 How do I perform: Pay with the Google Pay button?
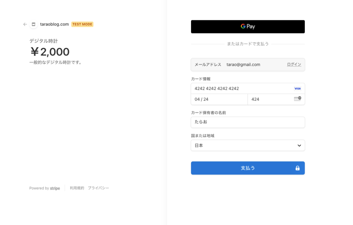point(248,26)
